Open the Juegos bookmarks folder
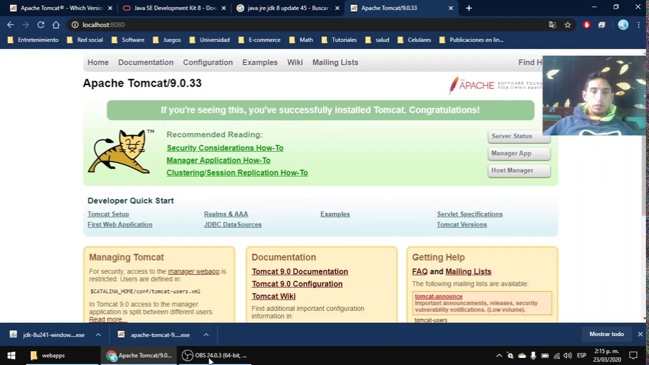The width and height of the screenshot is (649, 365). (x=167, y=40)
